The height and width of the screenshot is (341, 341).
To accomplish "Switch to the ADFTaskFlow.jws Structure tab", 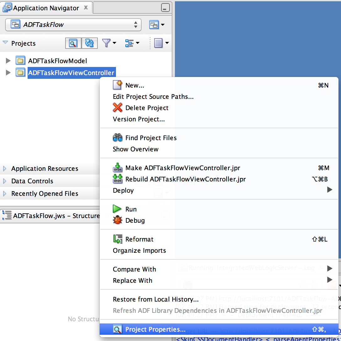I will pos(51,216).
